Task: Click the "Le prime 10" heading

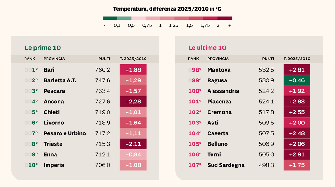Action: point(43,48)
